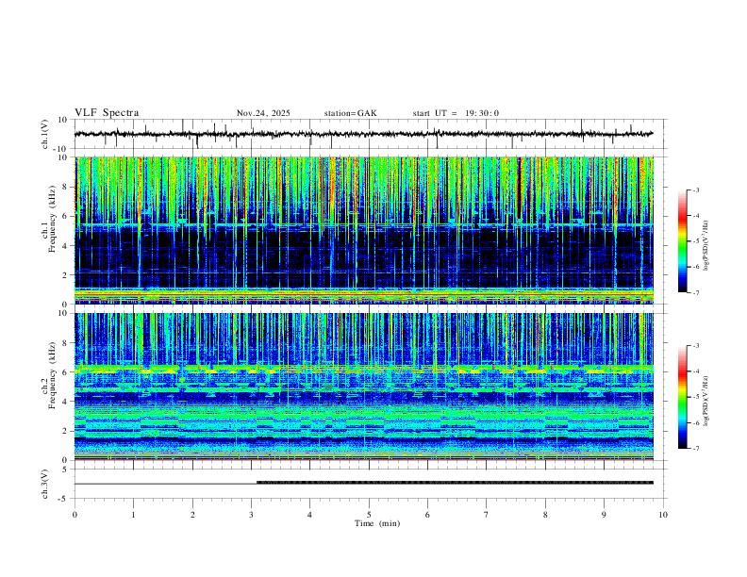Click the thick ch.3 signal trace
The width and height of the screenshot is (747, 577).
455,483
